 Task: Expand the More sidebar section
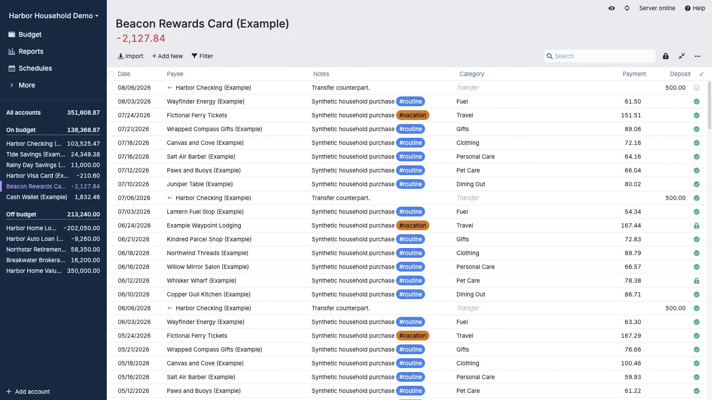click(53, 85)
